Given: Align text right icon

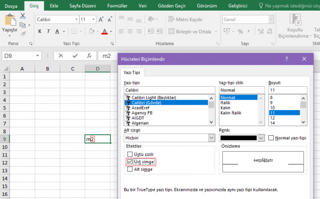Looking at the screenshot, I should coord(139,31).
